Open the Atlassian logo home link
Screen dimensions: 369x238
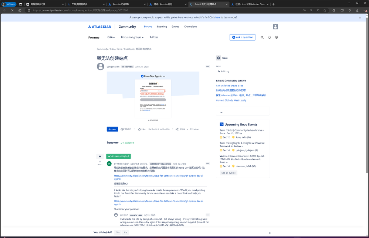[100, 27]
